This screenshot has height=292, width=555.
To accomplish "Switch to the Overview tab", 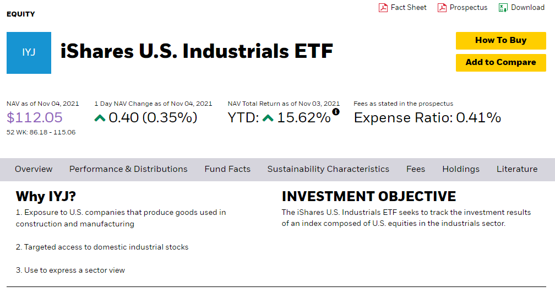I will click(x=34, y=169).
